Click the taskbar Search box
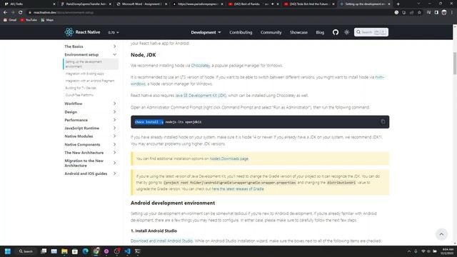The width and height of the screenshot is (457, 257). 26,251
